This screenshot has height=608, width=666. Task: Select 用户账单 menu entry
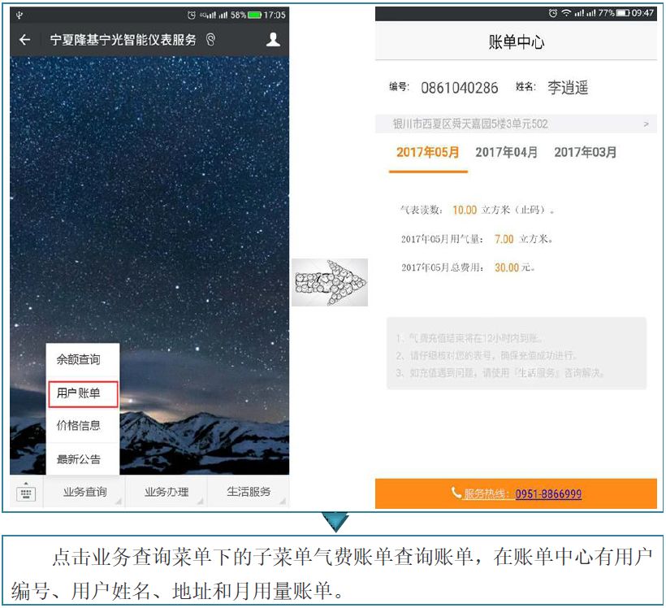tap(79, 393)
